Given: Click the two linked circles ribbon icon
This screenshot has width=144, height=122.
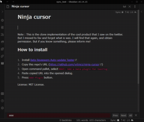Looking at the screenshot, I should (x=2, y=56).
